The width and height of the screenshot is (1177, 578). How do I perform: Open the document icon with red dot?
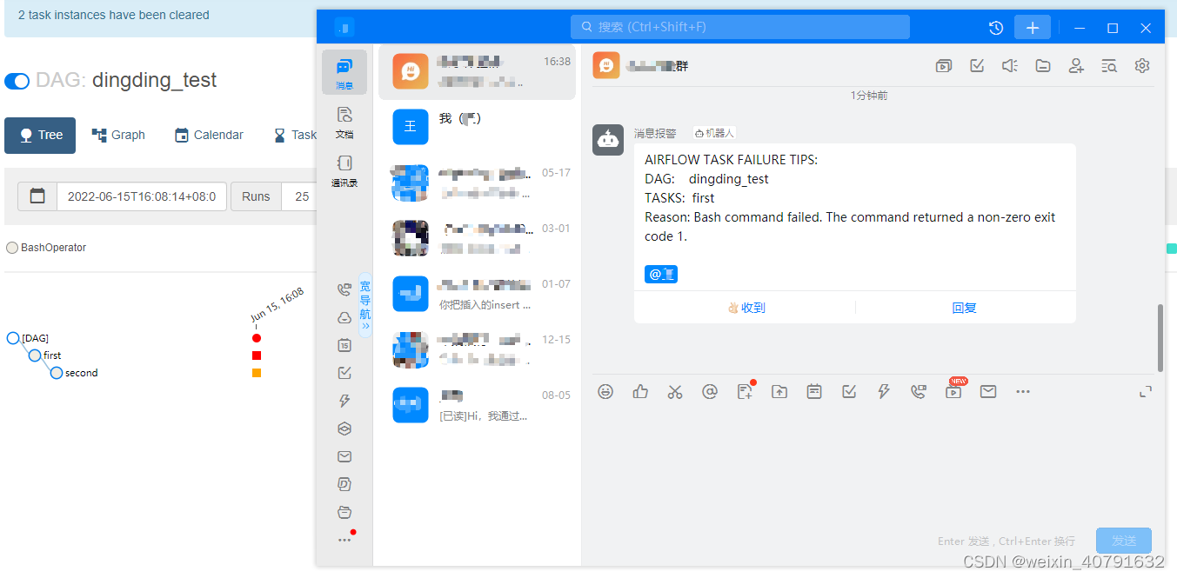pyautogui.click(x=745, y=392)
